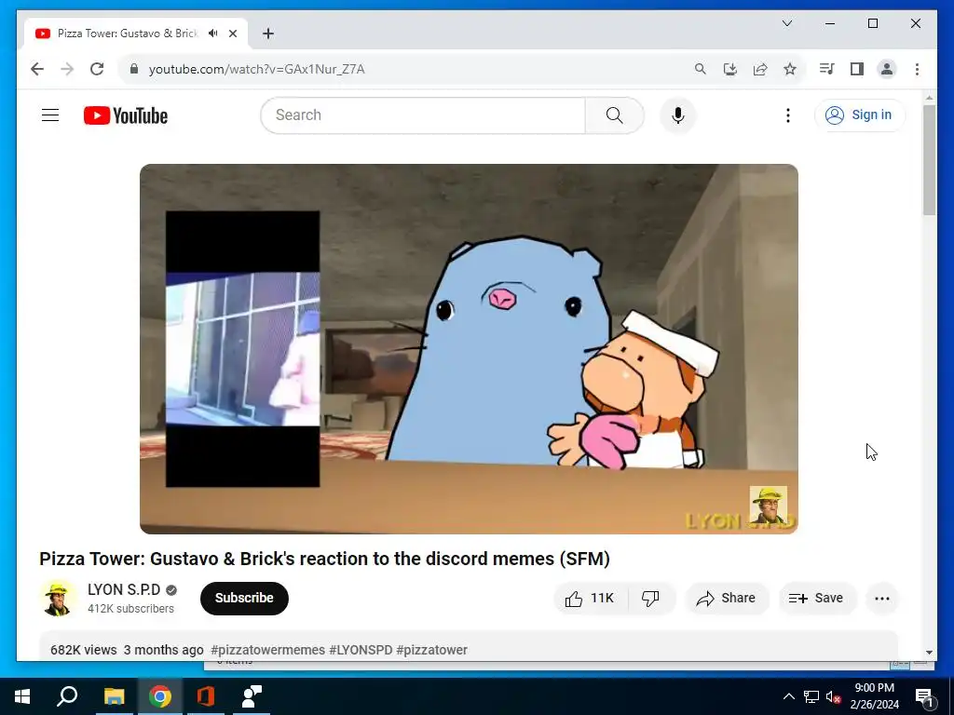Open the muted volume tray icon
The width and height of the screenshot is (954, 715).
[834, 696]
